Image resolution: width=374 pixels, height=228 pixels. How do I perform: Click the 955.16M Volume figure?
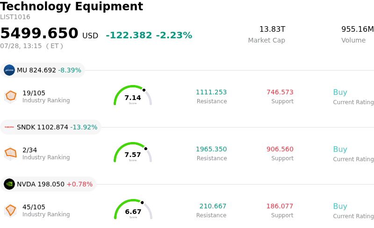coord(358,29)
